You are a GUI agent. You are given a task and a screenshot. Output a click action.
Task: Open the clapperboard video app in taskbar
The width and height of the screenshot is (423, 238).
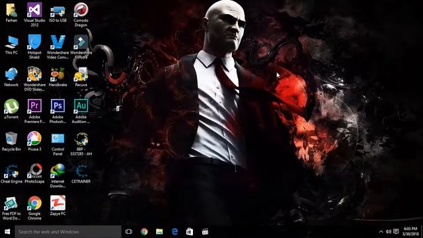[x=205, y=231]
